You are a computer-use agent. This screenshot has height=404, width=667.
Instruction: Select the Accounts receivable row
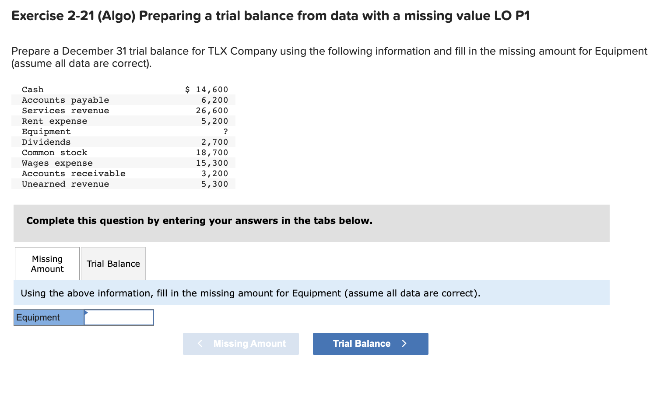click(x=123, y=173)
